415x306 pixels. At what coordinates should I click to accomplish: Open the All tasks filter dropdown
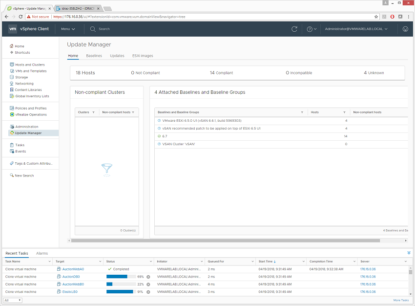click(x=13, y=300)
